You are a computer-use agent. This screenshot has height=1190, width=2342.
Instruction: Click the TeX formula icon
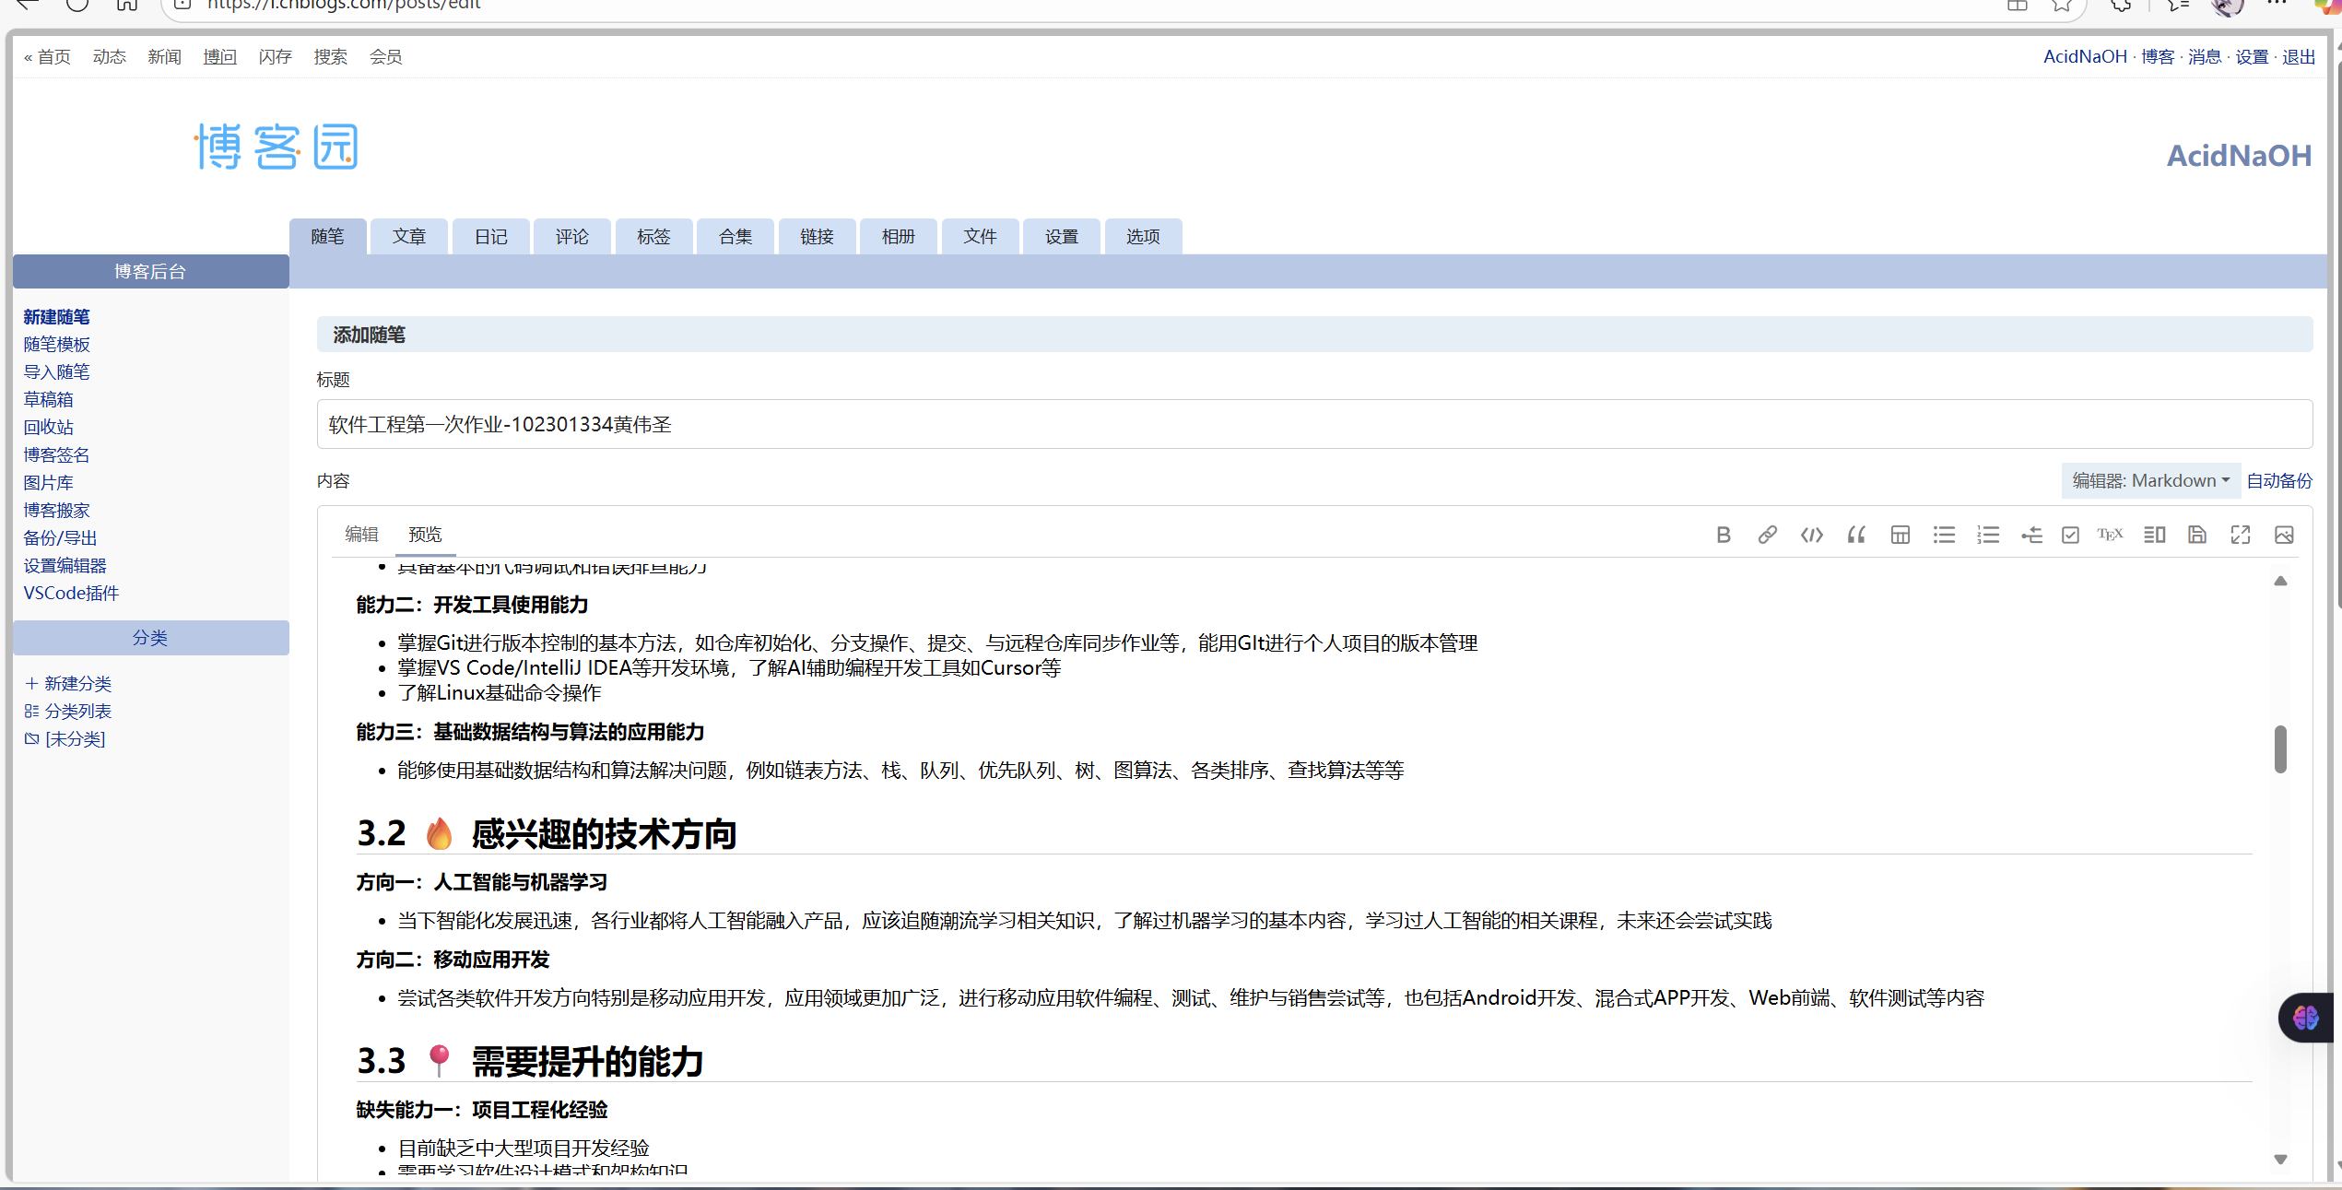click(x=2110, y=535)
